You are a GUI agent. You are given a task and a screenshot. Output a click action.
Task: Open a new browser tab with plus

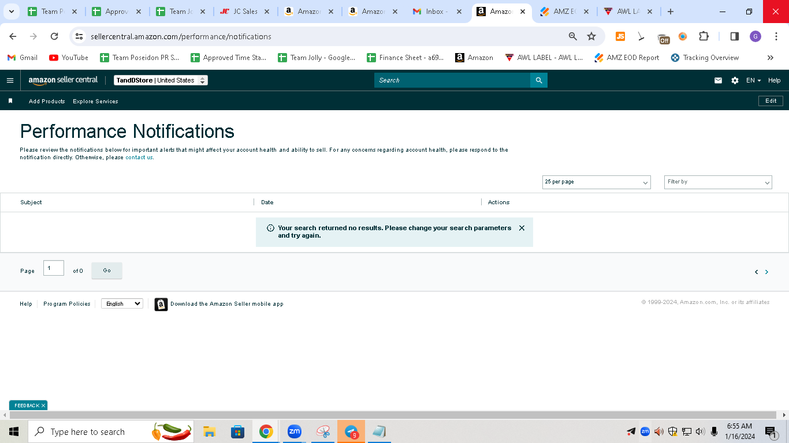click(670, 12)
